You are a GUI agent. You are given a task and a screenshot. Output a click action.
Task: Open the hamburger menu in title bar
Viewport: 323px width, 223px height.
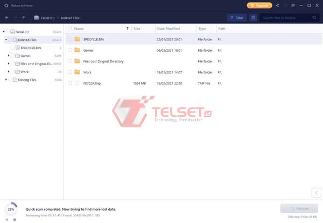coord(292,5)
